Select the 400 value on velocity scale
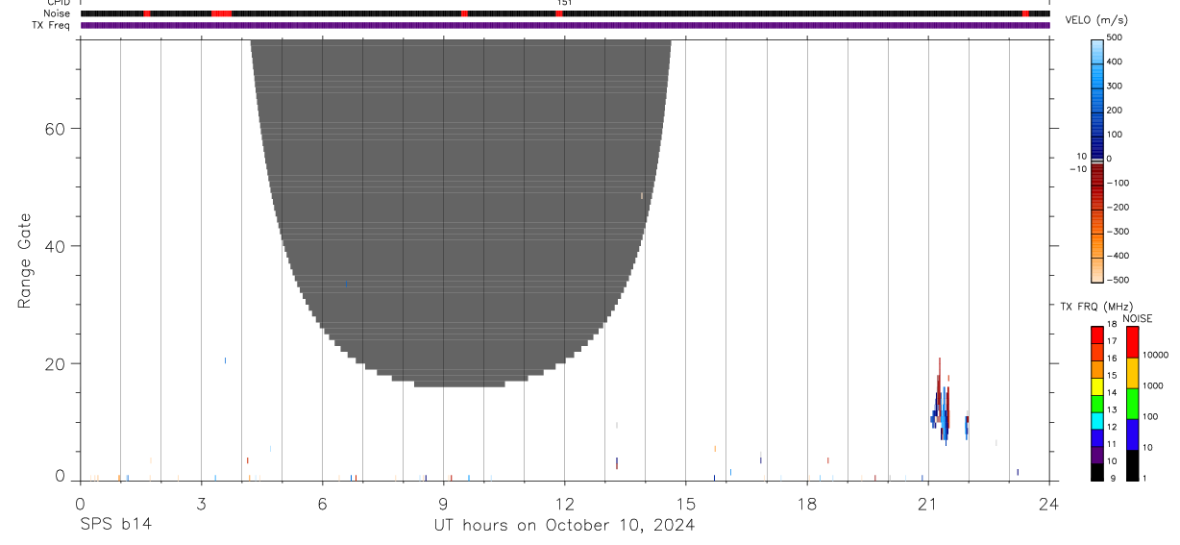 click(1114, 62)
